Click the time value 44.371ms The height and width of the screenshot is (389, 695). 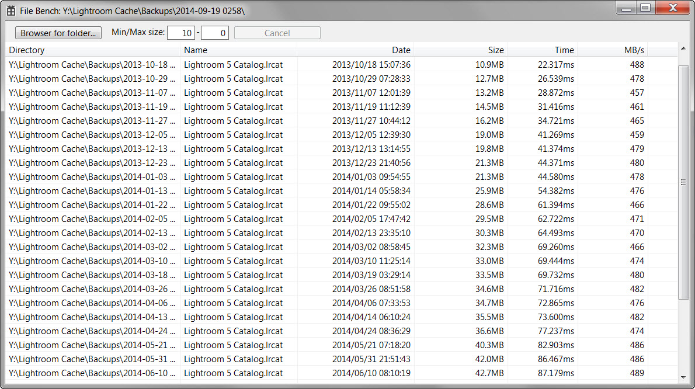click(556, 163)
